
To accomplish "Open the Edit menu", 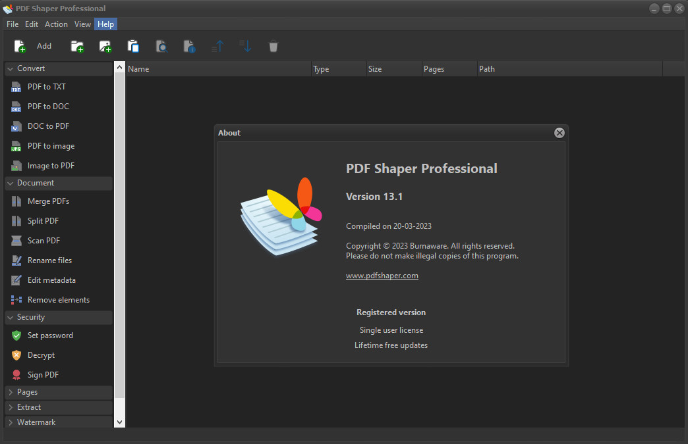I will [x=31, y=24].
